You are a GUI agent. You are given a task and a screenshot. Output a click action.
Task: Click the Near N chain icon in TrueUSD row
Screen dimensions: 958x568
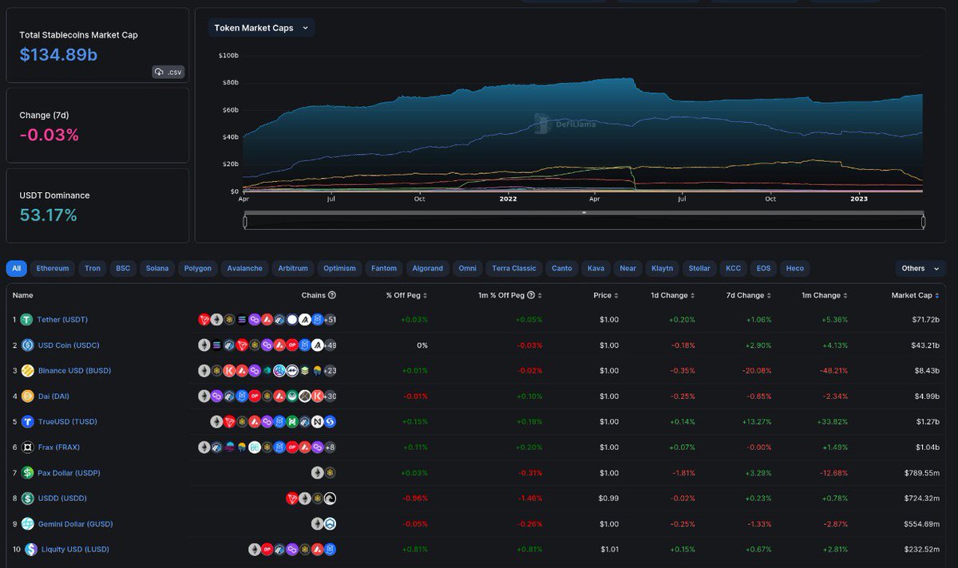(318, 422)
